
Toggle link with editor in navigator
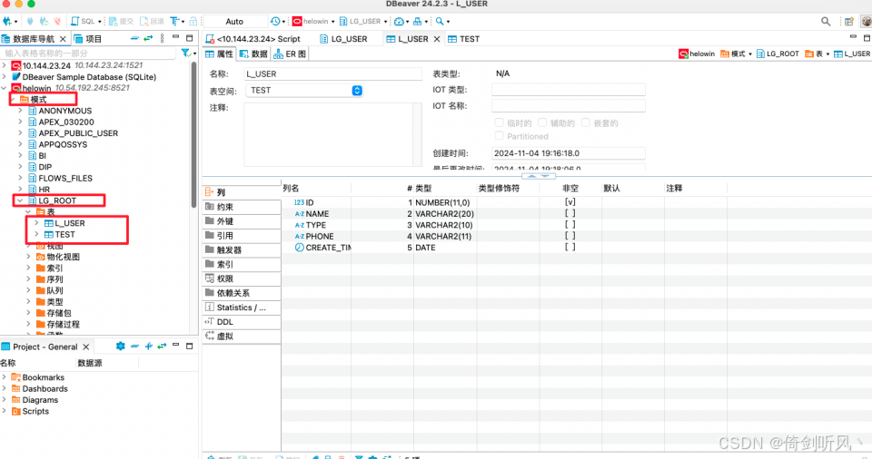pyautogui.click(x=148, y=38)
